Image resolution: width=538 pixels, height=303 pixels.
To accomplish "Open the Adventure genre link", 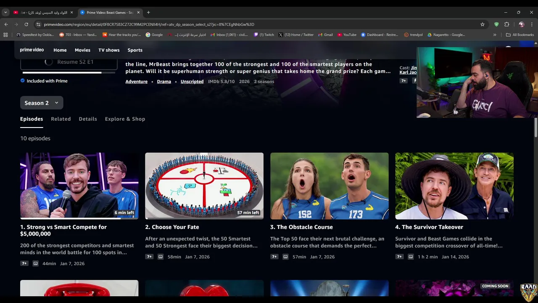I will click(x=137, y=82).
